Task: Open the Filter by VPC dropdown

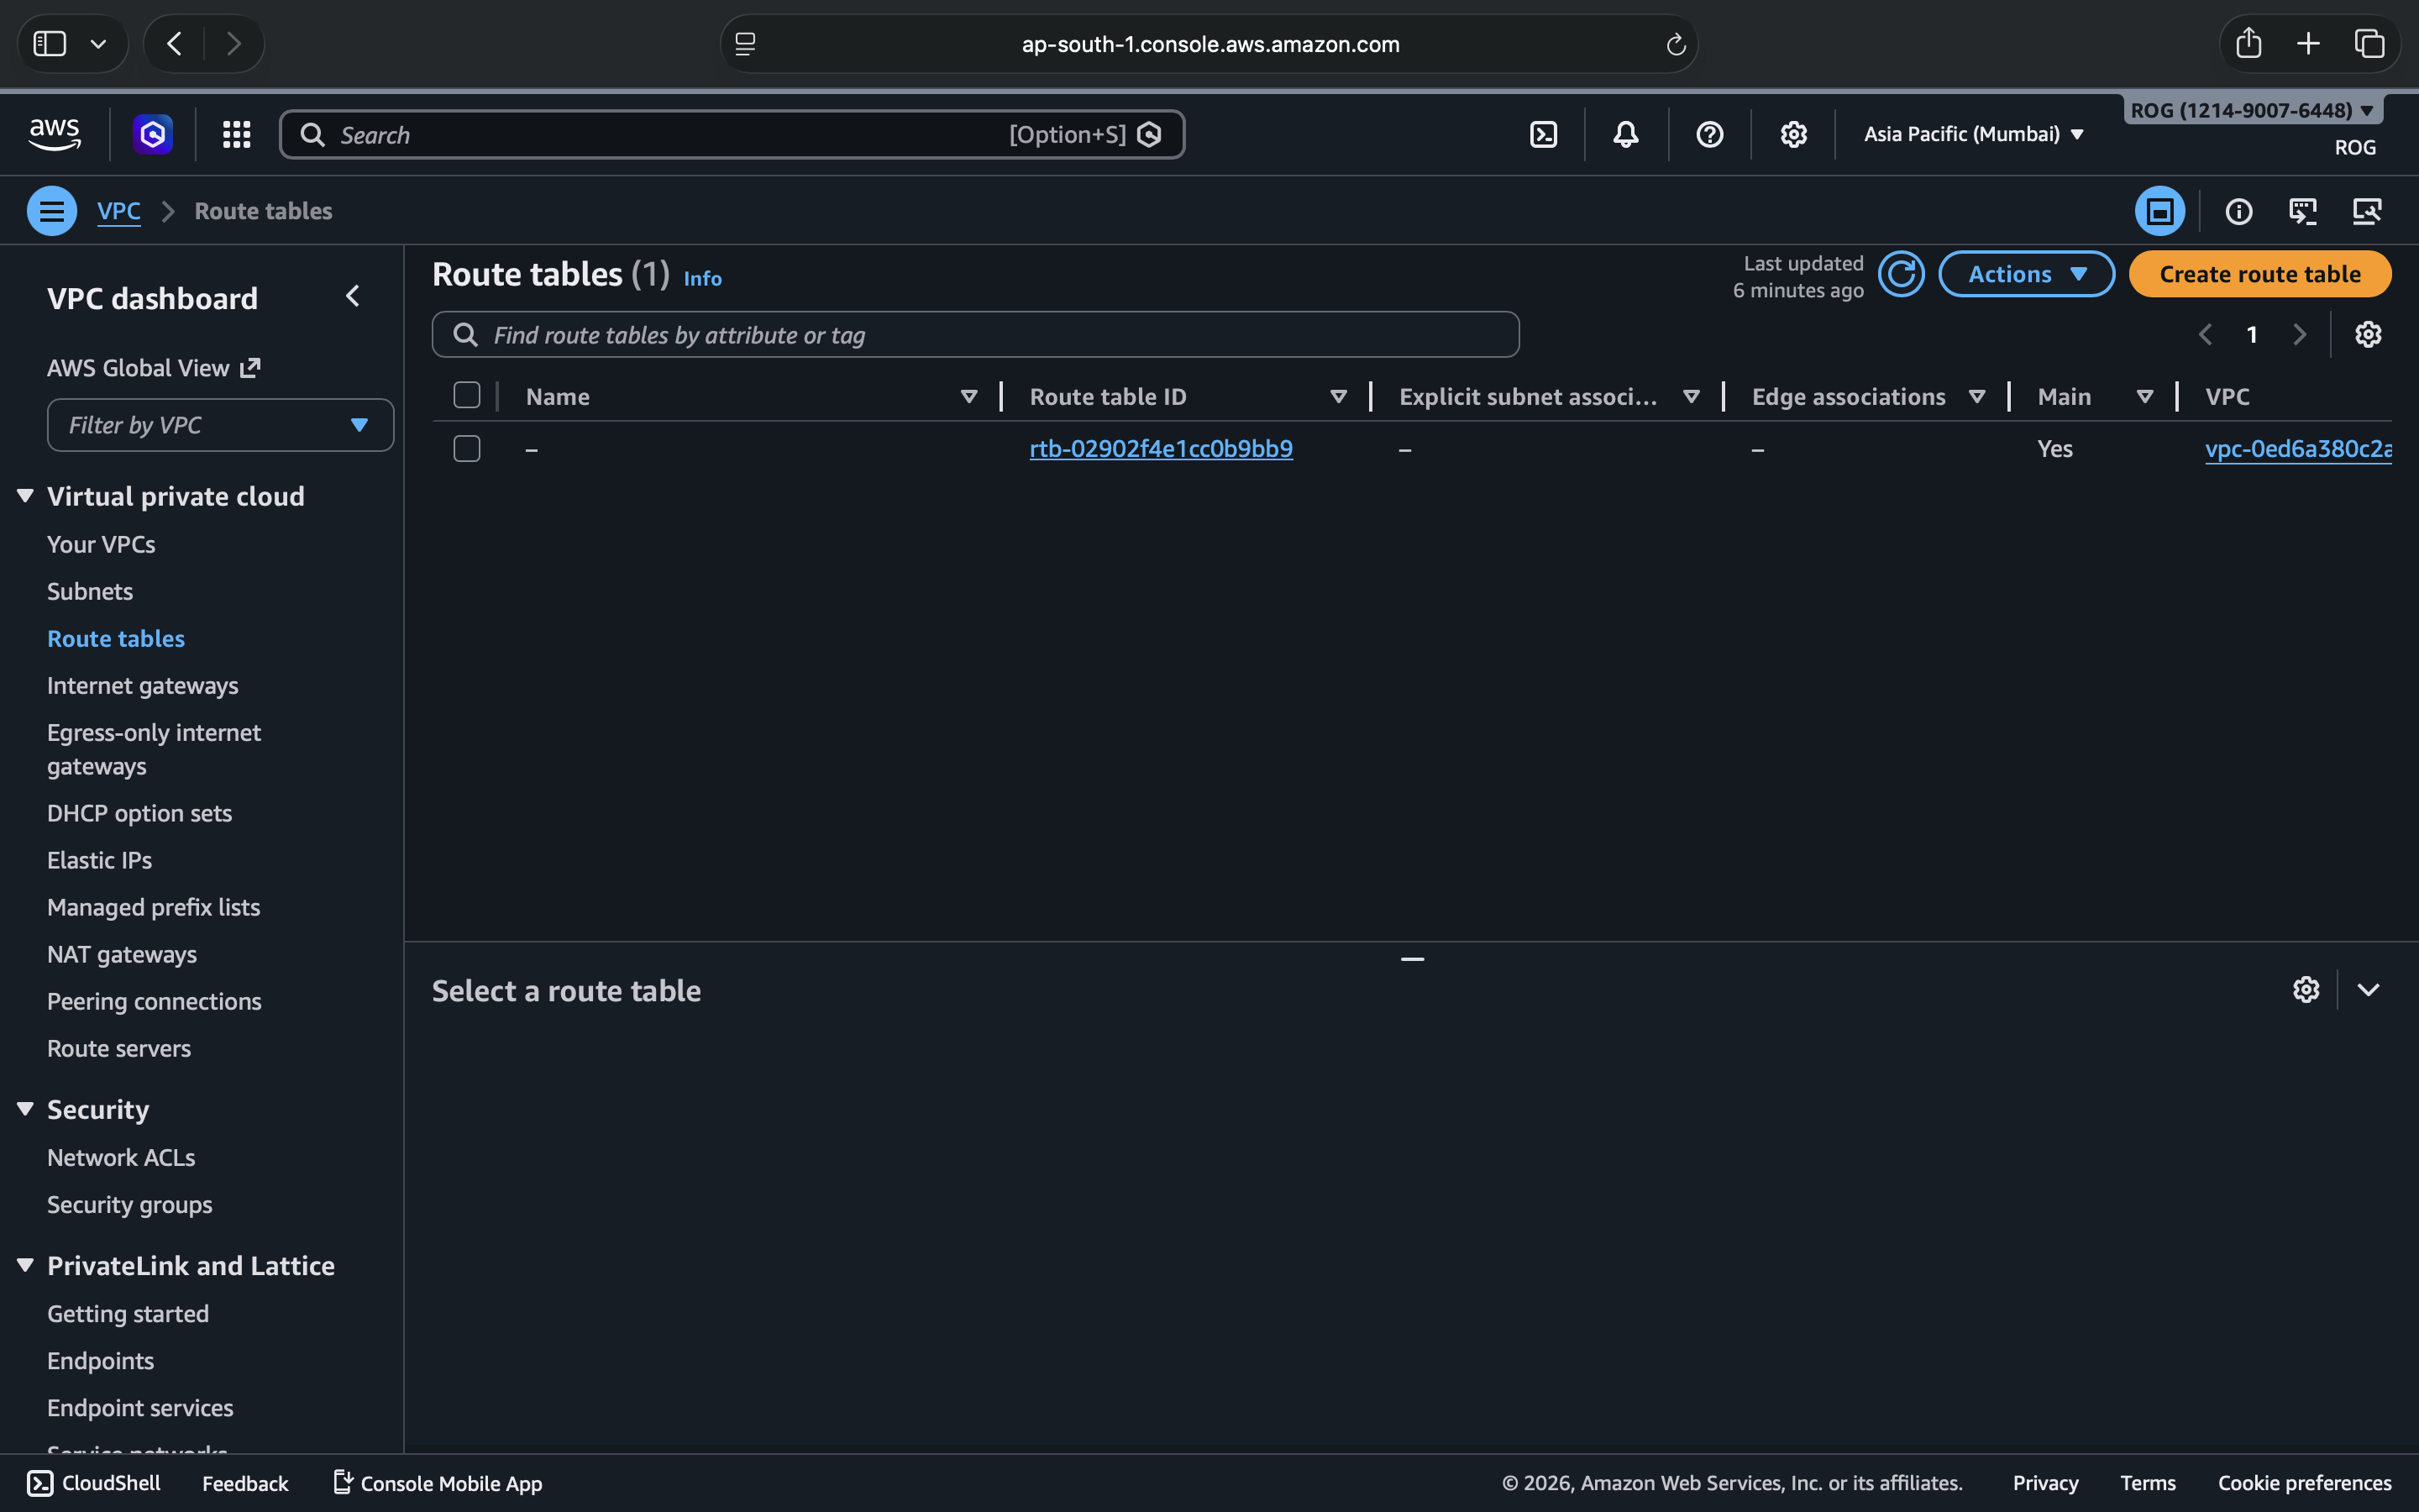Action: (x=220, y=425)
